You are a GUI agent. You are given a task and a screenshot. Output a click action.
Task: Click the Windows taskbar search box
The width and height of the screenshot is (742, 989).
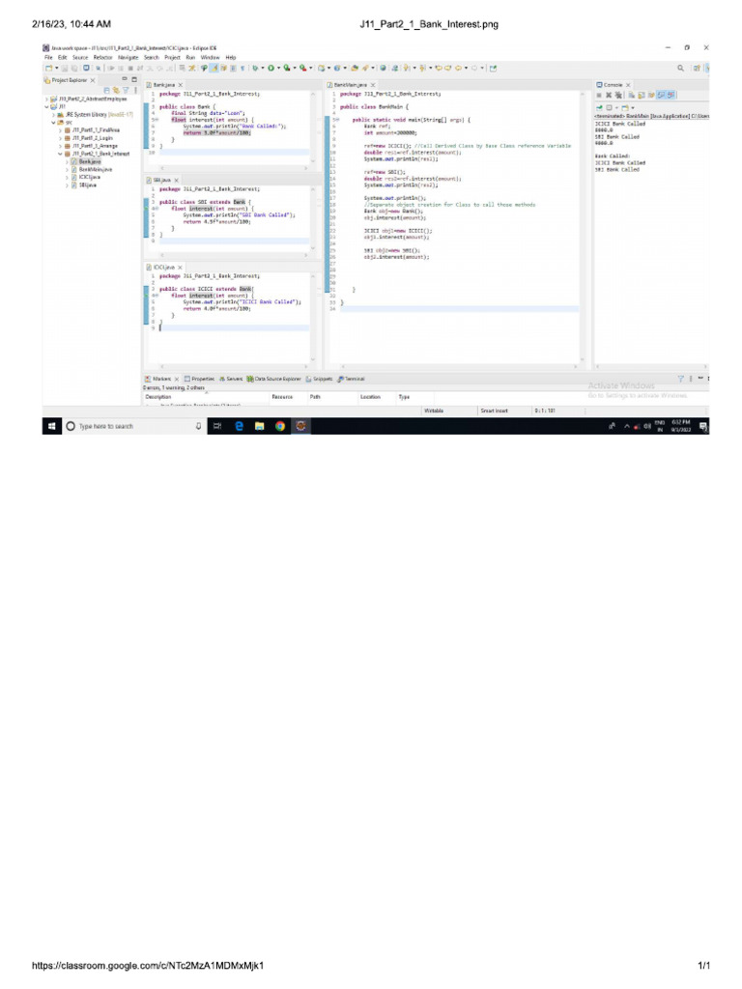point(134,426)
